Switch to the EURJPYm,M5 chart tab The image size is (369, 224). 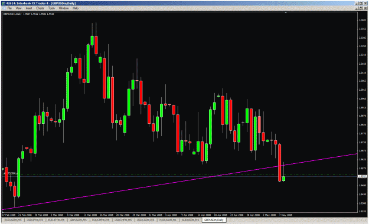pyautogui.click(x=56, y=220)
